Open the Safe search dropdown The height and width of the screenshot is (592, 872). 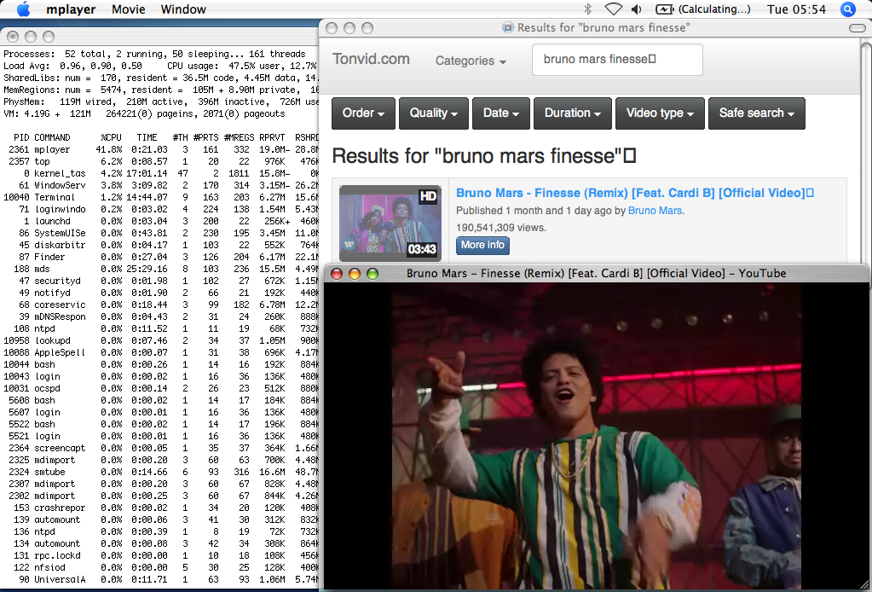(757, 113)
